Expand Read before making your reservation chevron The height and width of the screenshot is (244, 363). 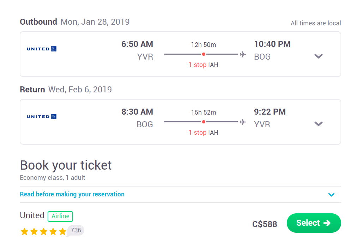331,195
